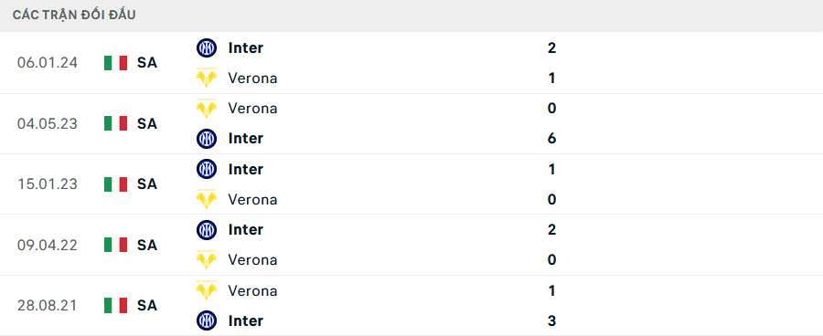Click the Verona crest in the 06.01.24 match

point(207,79)
